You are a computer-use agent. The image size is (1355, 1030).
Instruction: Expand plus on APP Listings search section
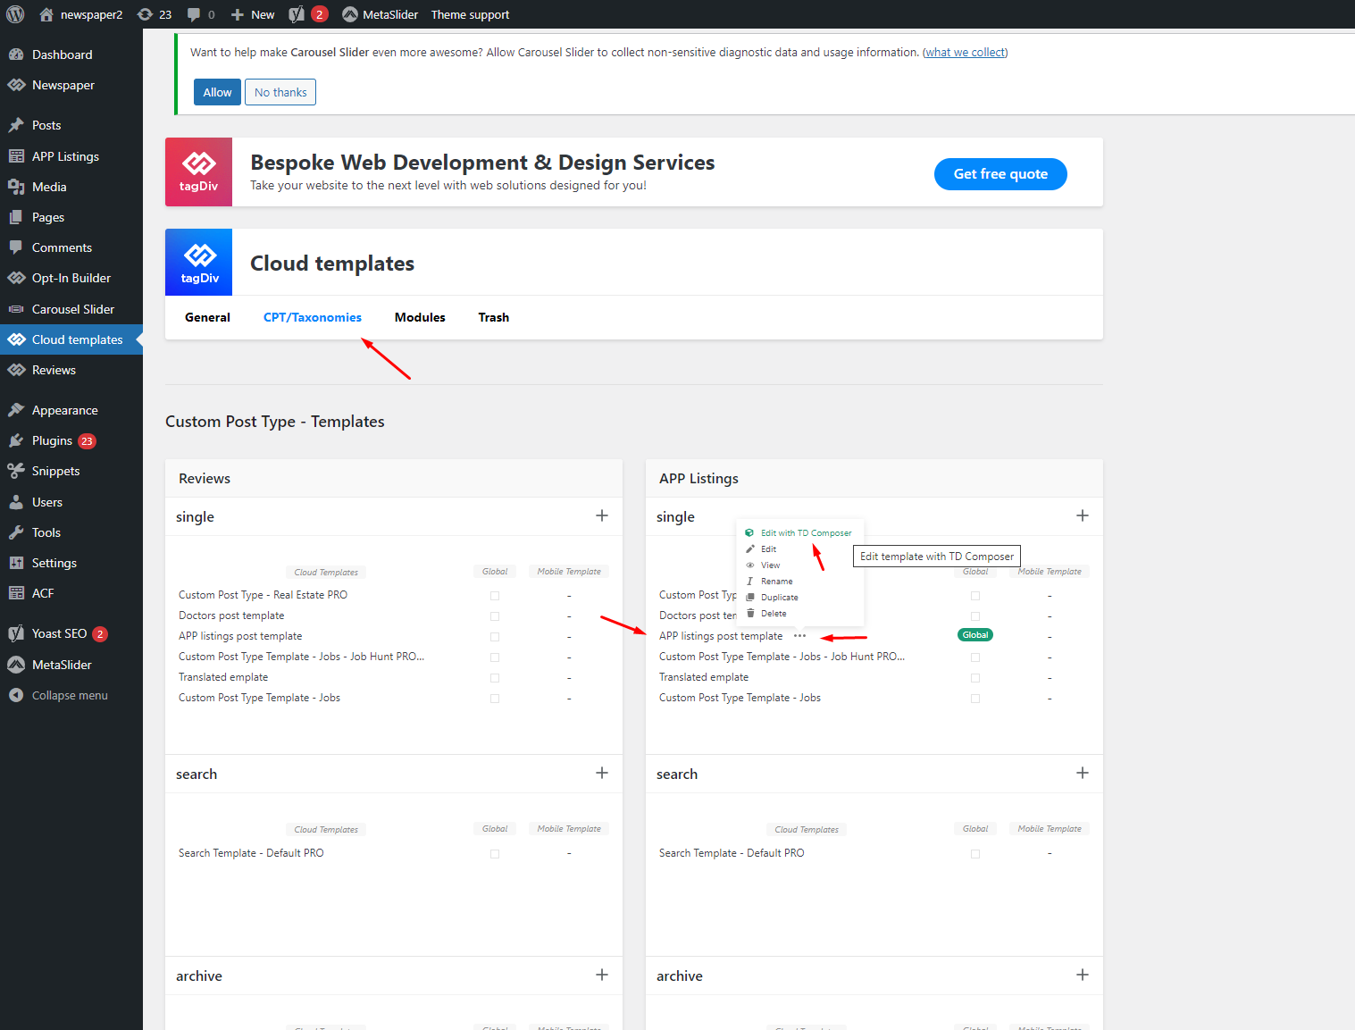click(x=1083, y=773)
